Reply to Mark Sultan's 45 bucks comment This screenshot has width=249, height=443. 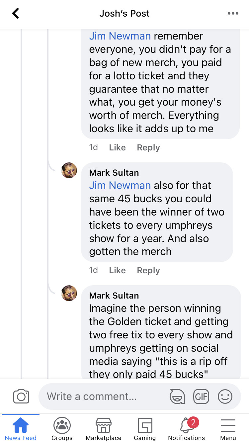[x=148, y=270]
